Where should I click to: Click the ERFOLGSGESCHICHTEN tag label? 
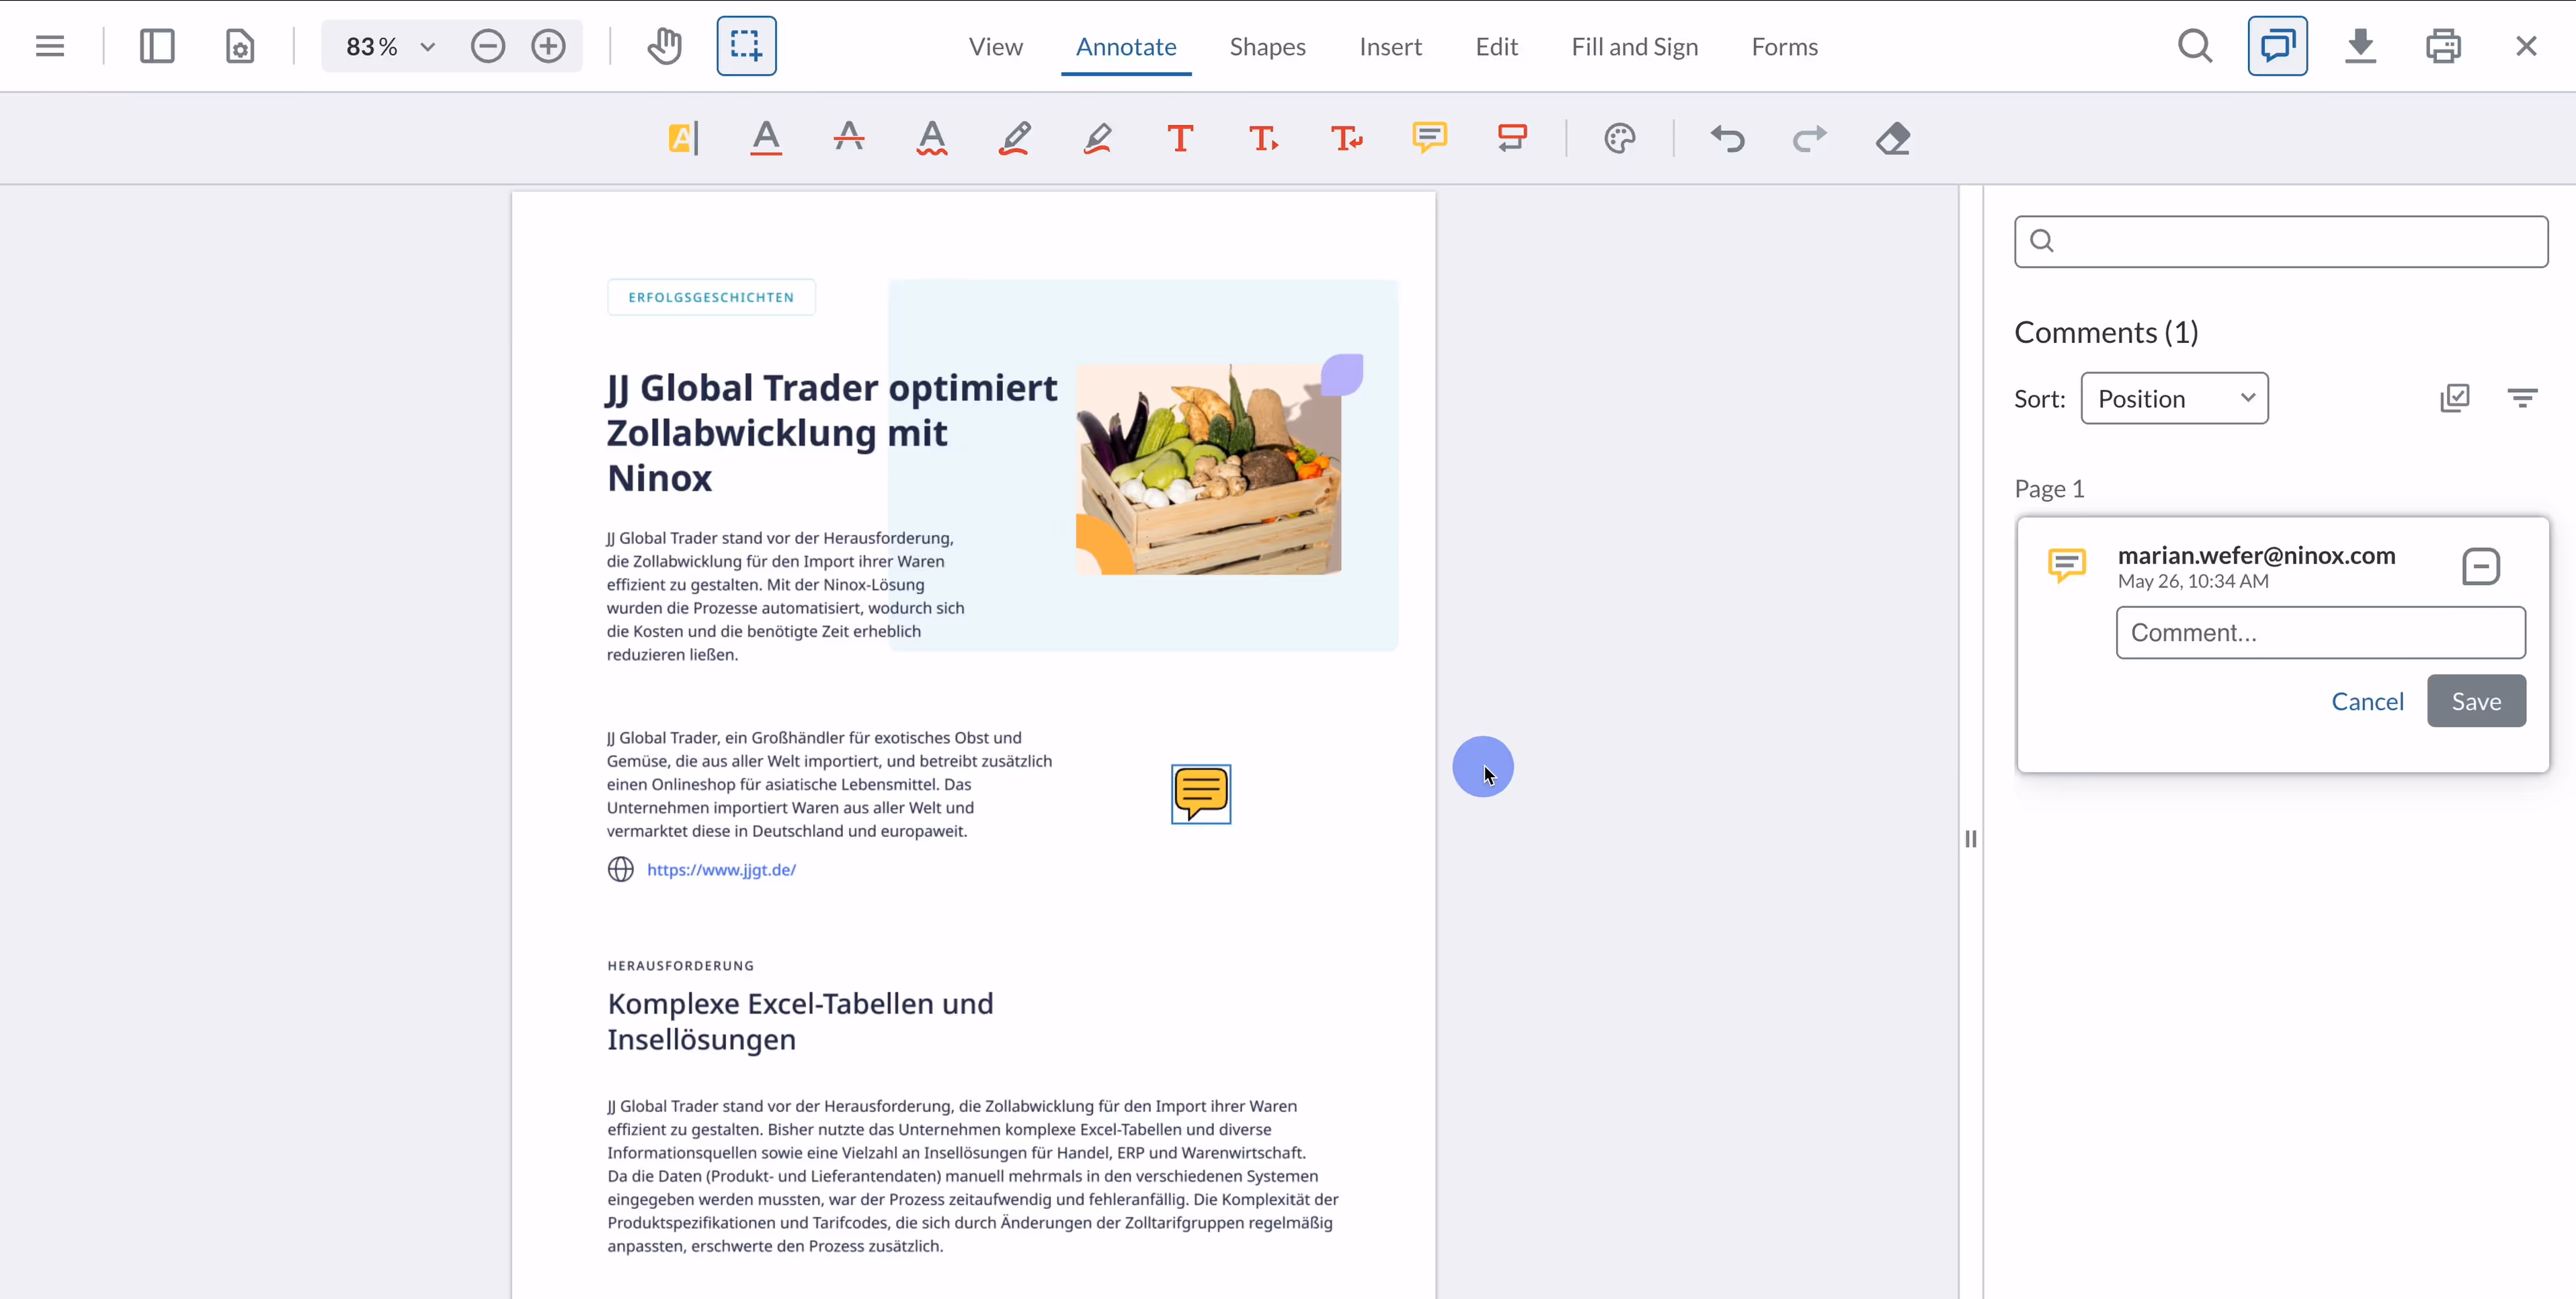[x=711, y=297]
